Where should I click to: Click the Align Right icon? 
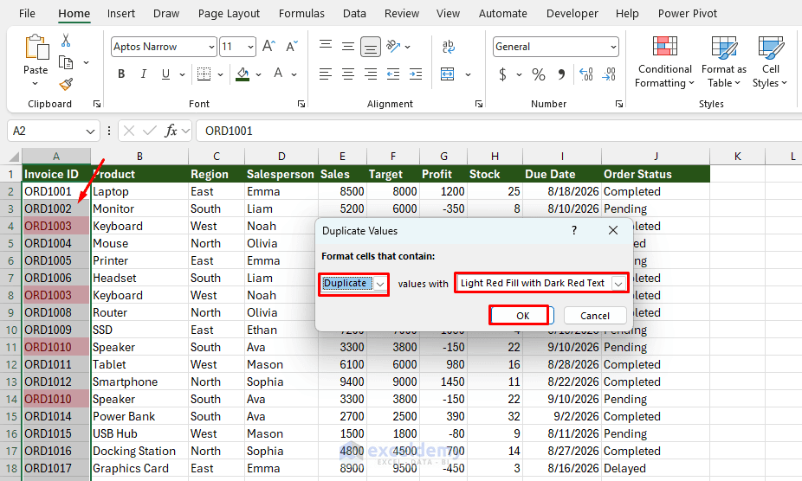tap(371, 74)
